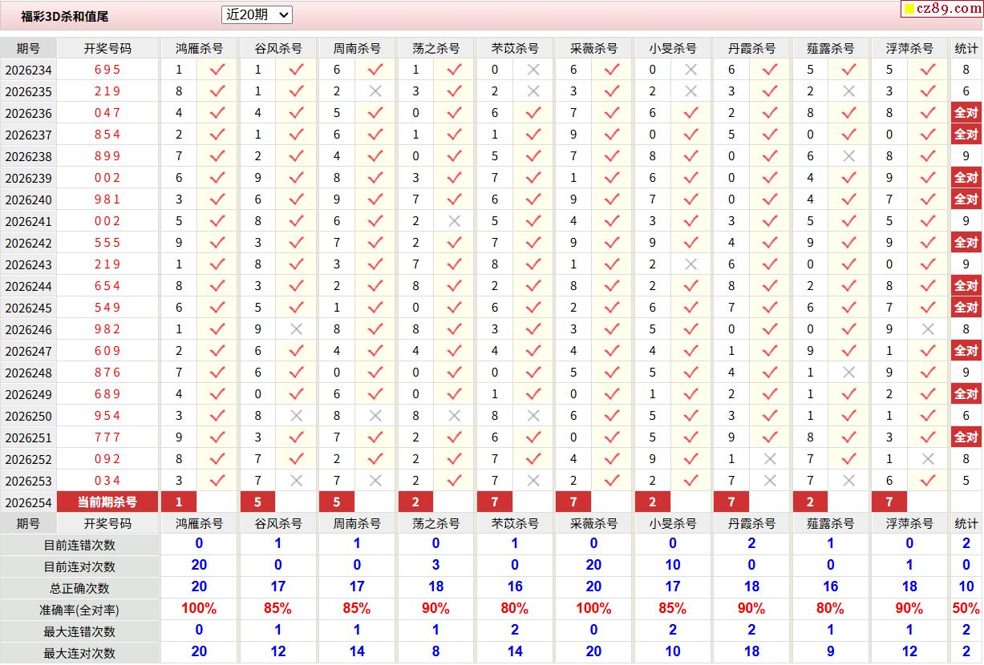Click 荡之杀号 gray cross in row 2026241

pos(455,221)
